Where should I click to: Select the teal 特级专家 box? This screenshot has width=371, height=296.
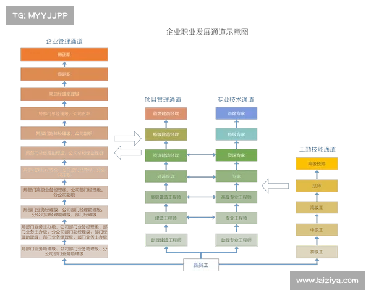click(236, 134)
